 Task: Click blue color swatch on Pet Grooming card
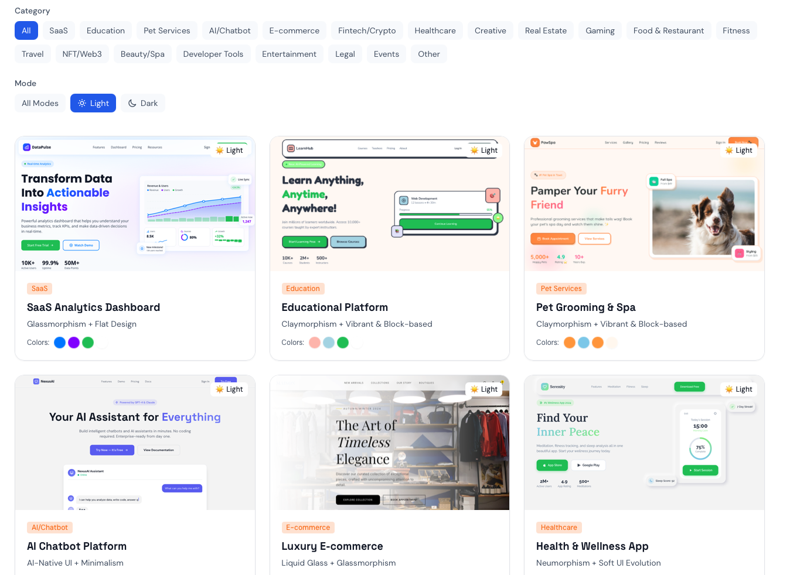point(584,343)
